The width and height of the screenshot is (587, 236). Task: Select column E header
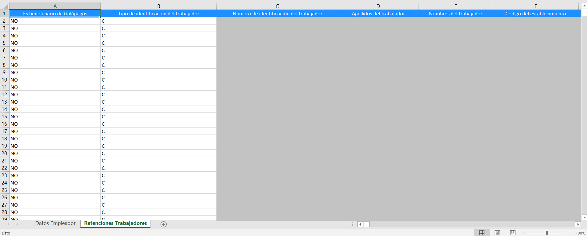click(x=456, y=6)
